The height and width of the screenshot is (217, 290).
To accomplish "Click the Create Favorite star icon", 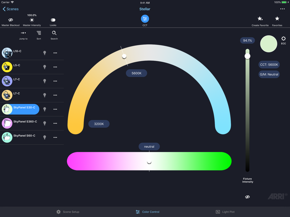I will point(260,19).
